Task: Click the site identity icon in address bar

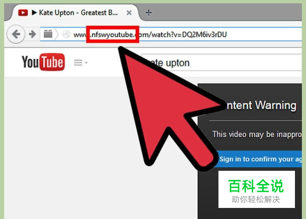Action: (x=48, y=34)
